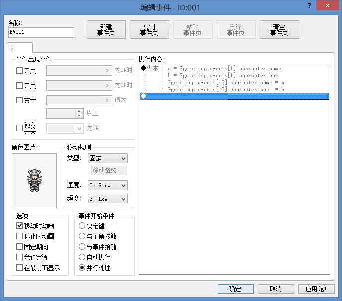Focus the 名称 field containing EV001
342x301 pixels.
[x=41, y=32]
